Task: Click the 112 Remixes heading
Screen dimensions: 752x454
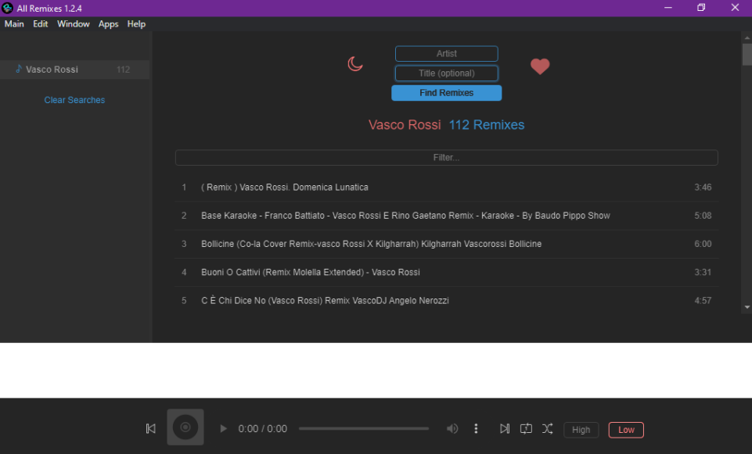Action: (x=486, y=125)
